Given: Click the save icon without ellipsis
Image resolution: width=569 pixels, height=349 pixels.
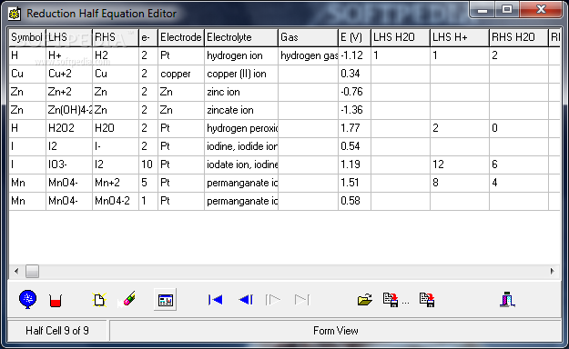Looking at the screenshot, I should click(x=427, y=300).
